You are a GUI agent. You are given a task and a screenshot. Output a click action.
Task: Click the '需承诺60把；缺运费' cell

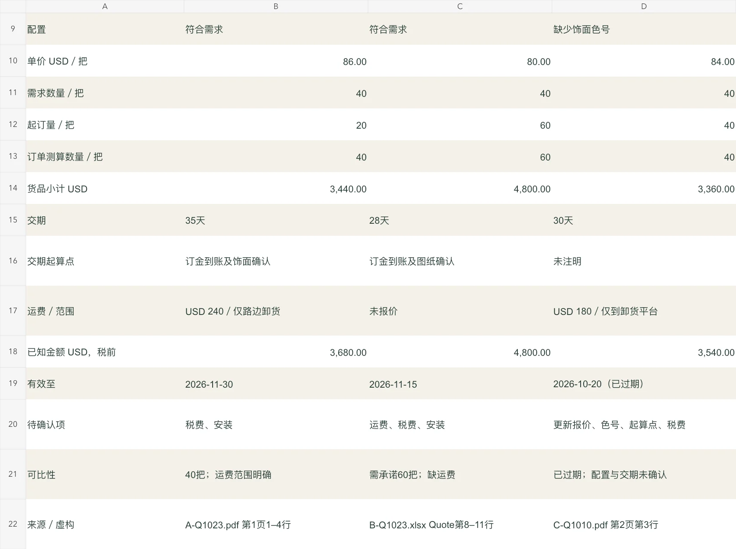click(x=460, y=474)
